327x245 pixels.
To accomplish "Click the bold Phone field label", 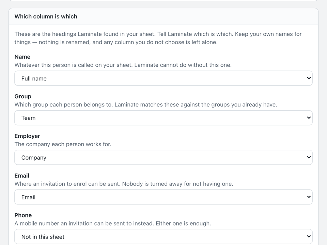I will point(23,215).
